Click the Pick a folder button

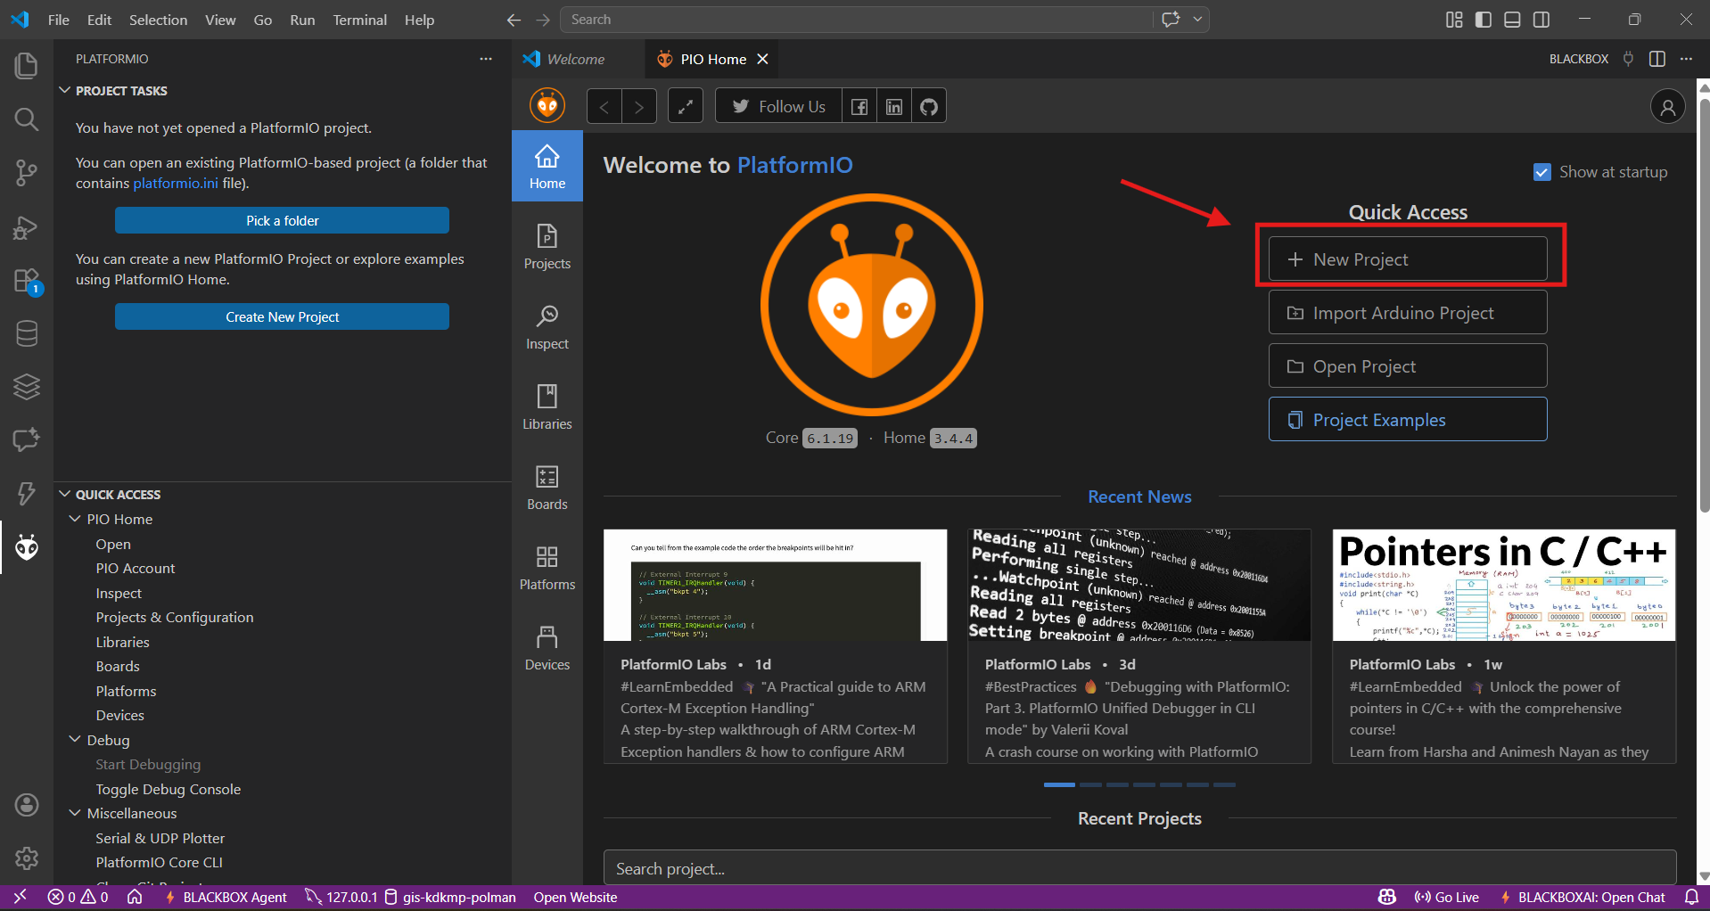pos(282,220)
